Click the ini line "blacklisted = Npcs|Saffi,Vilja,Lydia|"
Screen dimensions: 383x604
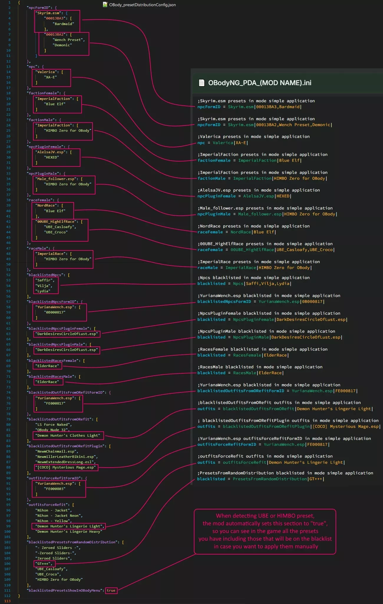point(245,283)
